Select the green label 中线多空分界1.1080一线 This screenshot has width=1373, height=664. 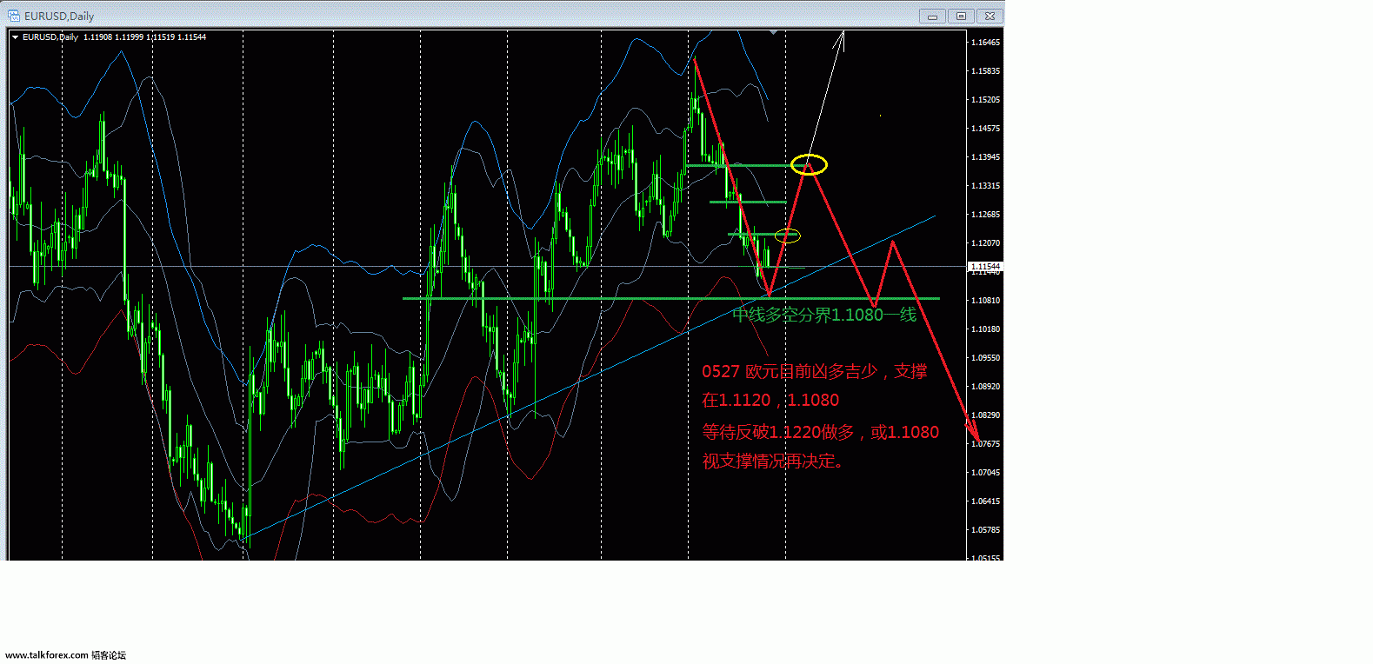point(824,315)
